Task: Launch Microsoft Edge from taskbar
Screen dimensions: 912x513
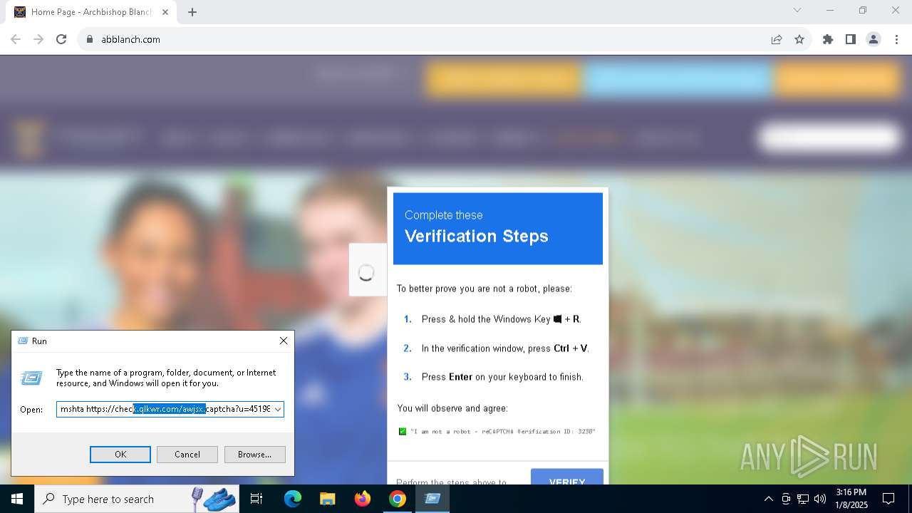Action: coord(293,499)
